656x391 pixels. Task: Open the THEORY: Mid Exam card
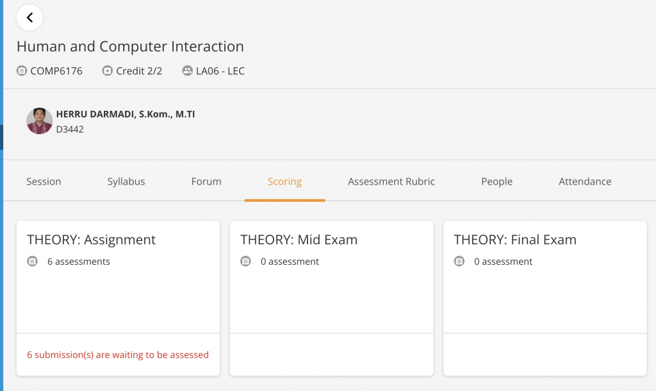331,298
